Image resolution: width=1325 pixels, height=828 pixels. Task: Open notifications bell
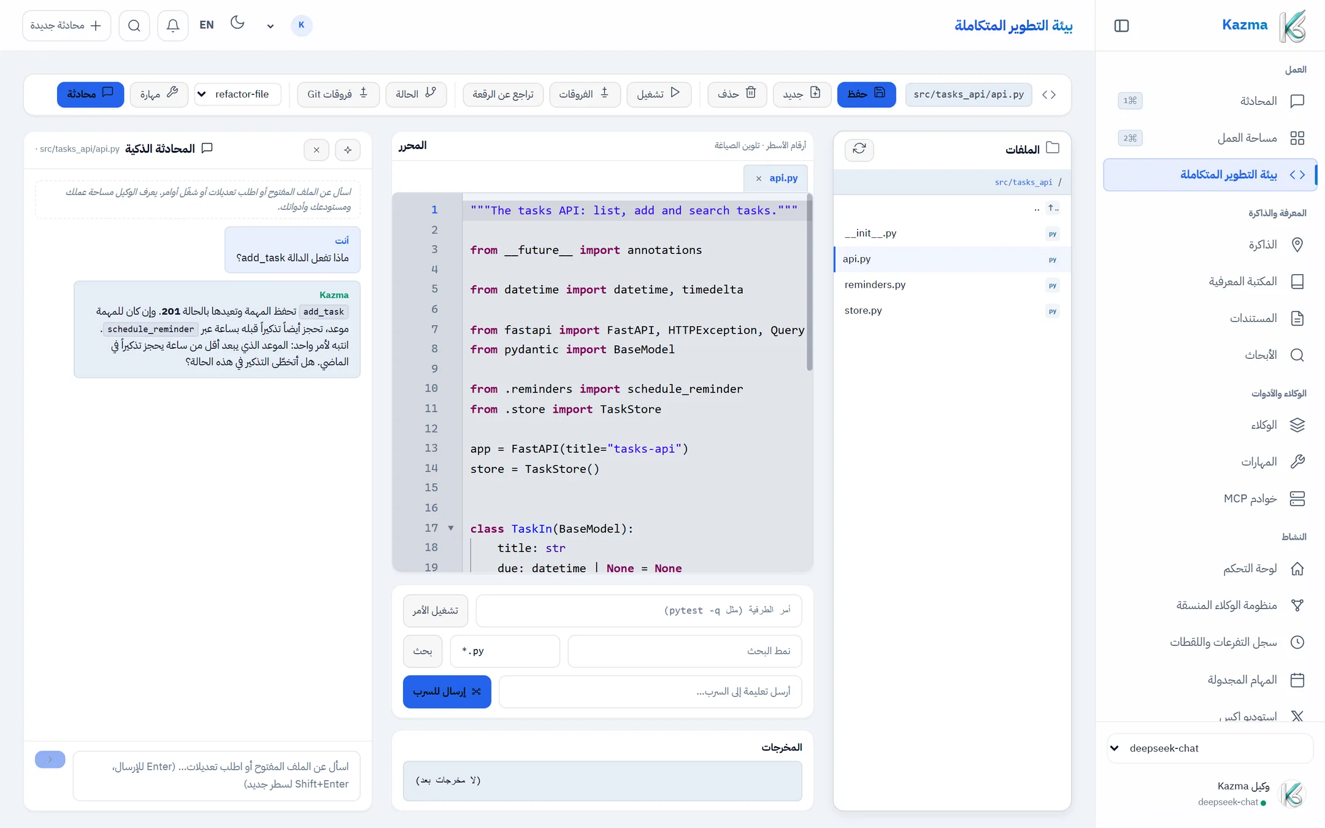click(173, 25)
